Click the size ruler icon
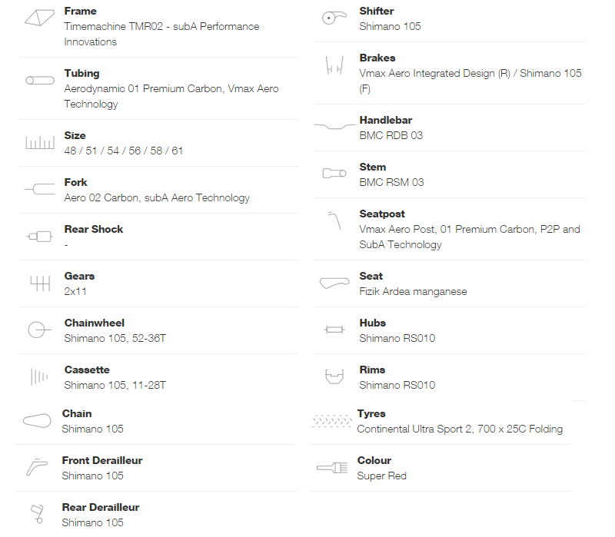The image size is (615, 537). [x=40, y=143]
